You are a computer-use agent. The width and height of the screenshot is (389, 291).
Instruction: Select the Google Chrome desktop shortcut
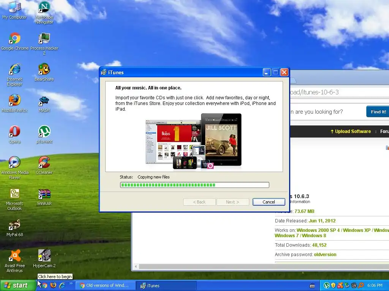coord(15,41)
